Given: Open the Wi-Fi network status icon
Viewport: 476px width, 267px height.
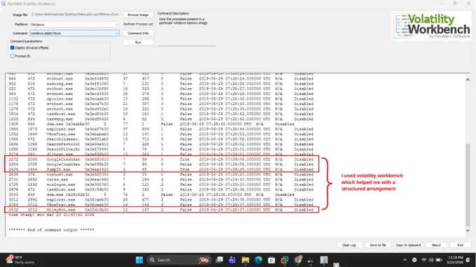Looking at the screenshot, I should [x=423, y=260].
